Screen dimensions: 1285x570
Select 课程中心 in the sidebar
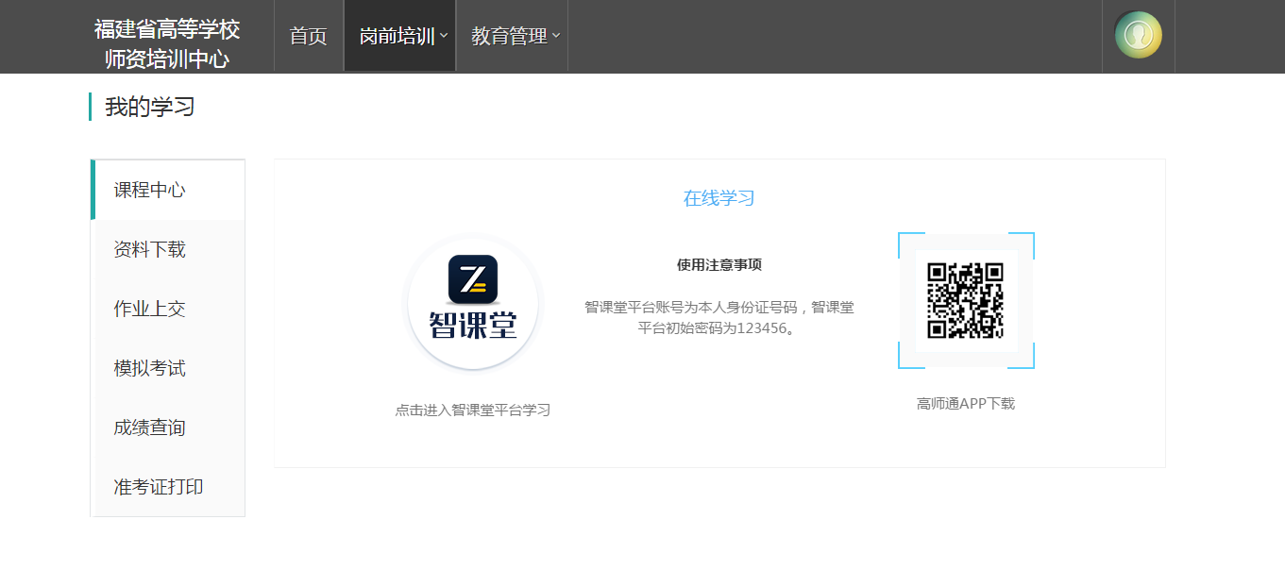(x=149, y=190)
